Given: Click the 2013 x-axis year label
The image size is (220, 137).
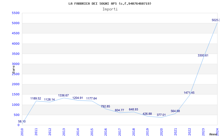Looking at the screenshot, I should [x=64, y=132].
